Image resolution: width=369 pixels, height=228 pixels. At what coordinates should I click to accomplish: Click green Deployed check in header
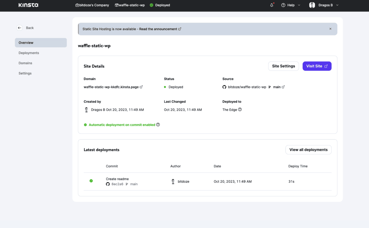(152, 5)
